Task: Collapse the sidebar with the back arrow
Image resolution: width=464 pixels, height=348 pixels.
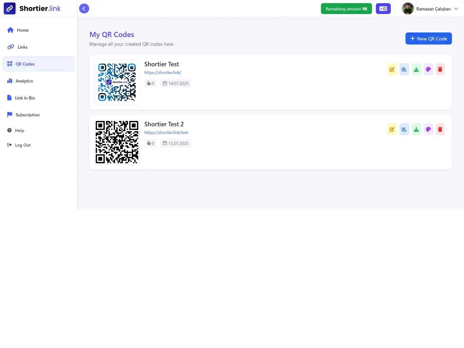Action: 84,8
